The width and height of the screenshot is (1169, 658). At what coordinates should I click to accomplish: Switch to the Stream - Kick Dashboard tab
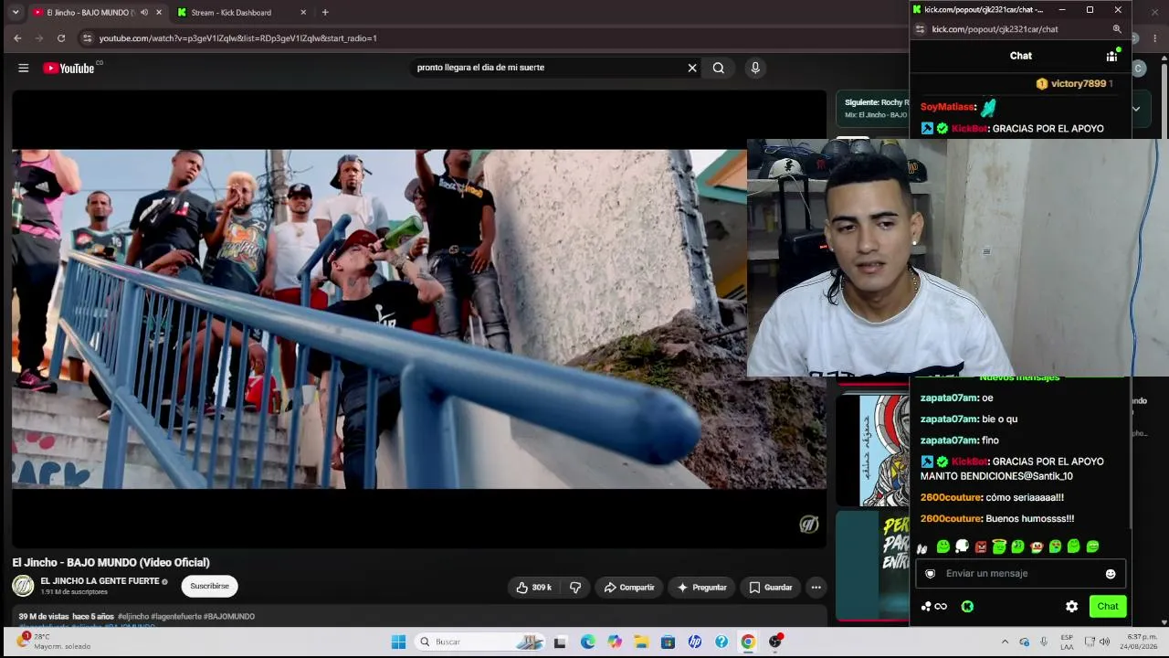tap(233, 13)
